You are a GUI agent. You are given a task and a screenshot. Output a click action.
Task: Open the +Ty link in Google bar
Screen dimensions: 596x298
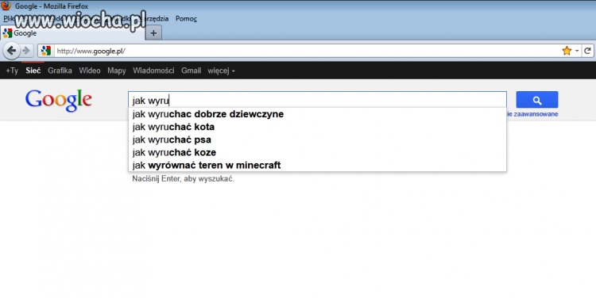tap(12, 71)
